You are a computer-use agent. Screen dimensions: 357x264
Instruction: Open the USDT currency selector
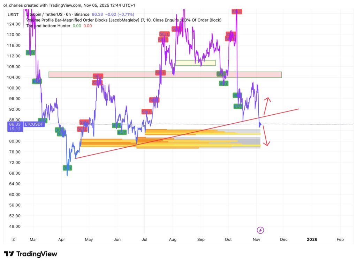coord(13,15)
